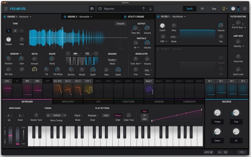Toggle Engine 1 power button
This screenshot has width=251, height=157.
point(5,16)
